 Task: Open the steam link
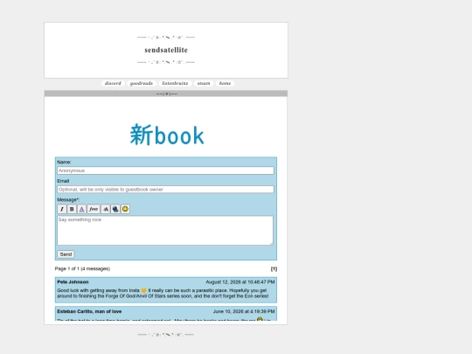coord(204,83)
